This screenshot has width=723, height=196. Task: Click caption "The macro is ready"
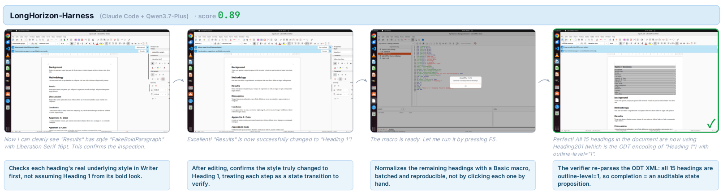(433, 139)
